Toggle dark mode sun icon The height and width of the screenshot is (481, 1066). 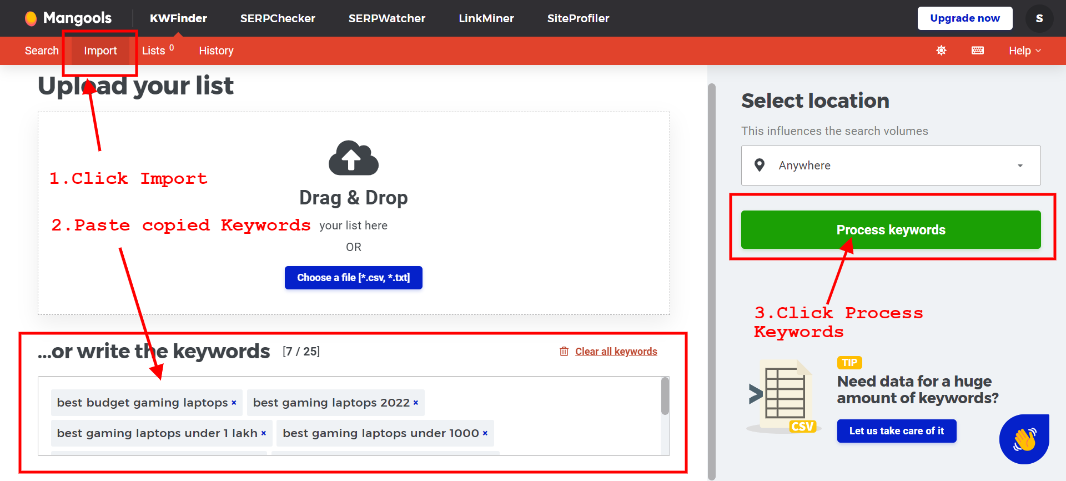(x=942, y=51)
